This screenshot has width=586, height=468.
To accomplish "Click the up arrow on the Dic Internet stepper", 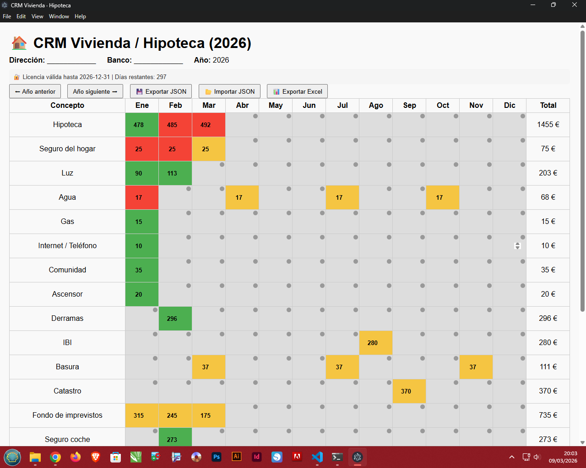I will (x=517, y=244).
